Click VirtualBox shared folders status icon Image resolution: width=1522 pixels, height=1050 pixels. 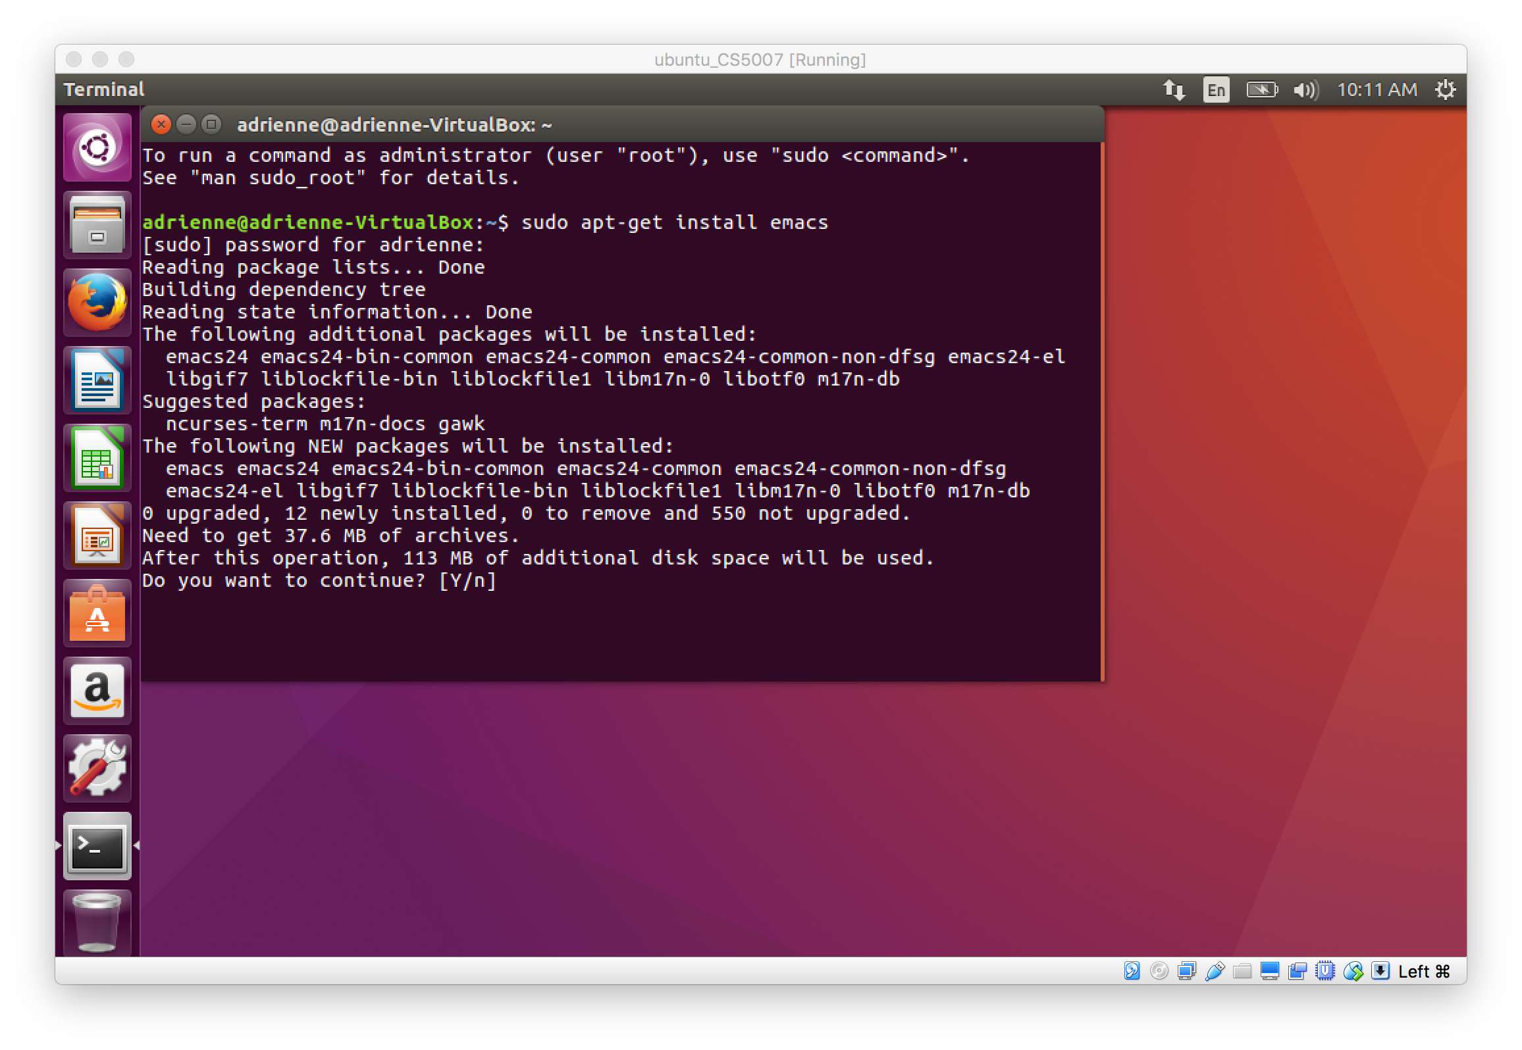click(x=1242, y=971)
